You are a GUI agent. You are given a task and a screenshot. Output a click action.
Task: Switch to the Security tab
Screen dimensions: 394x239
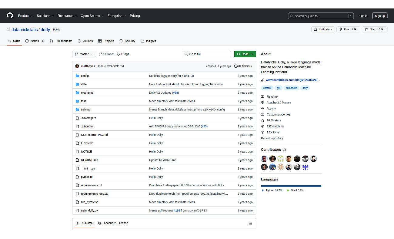(x=127, y=41)
